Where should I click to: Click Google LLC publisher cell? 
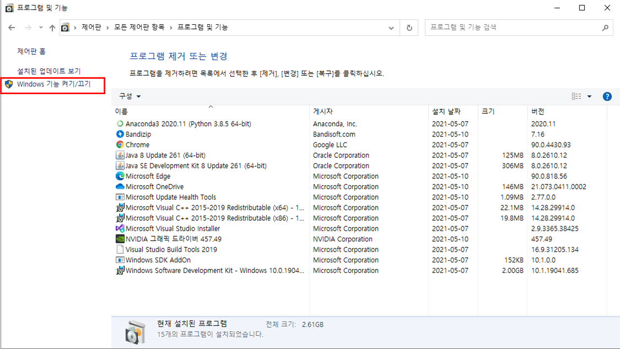[x=330, y=144]
